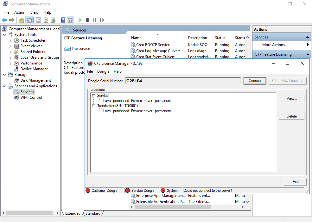Click the Refresh toolbar icon
This screenshot has width=312, height=222.
[46, 20]
